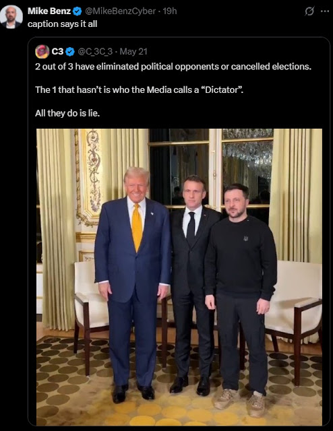
Task: Click the C3 blue verified checkmark
Action: tap(71, 51)
